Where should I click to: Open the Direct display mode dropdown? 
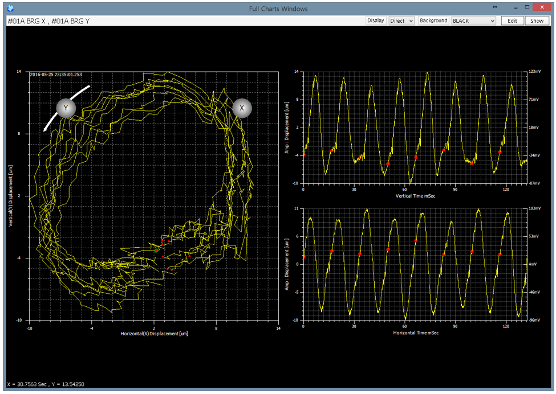pos(401,20)
